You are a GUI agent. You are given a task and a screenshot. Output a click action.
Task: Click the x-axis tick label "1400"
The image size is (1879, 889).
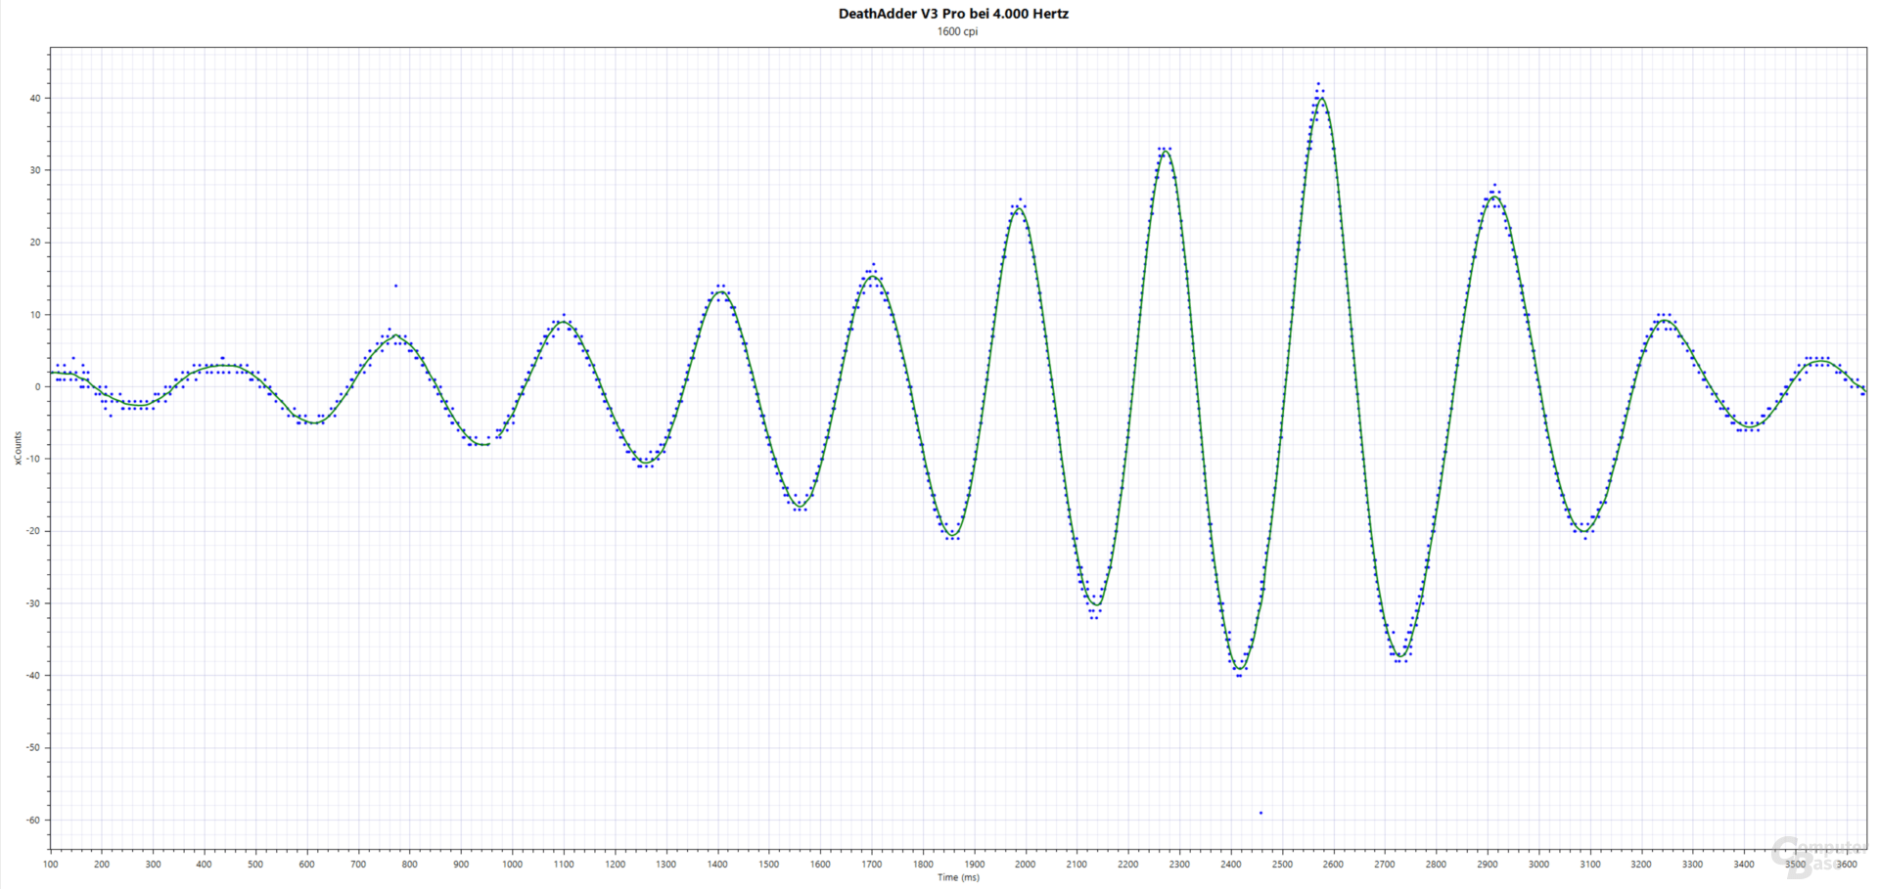tap(717, 865)
